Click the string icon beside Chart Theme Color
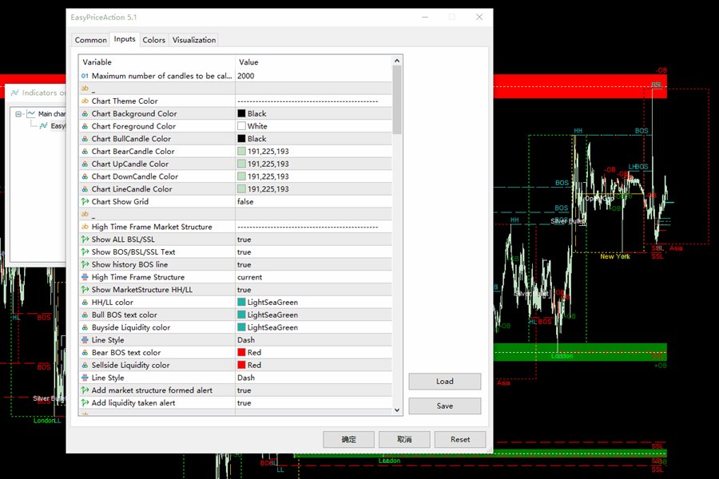Screen dimensions: 719x479 pyautogui.click(x=85, y=101)
